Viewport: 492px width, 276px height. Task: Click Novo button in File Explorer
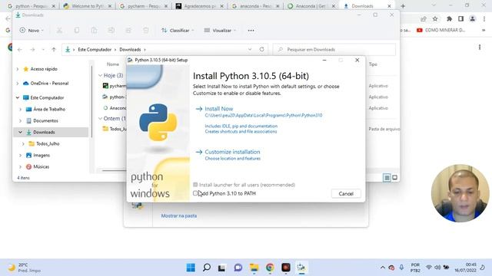tap(32, 31)
